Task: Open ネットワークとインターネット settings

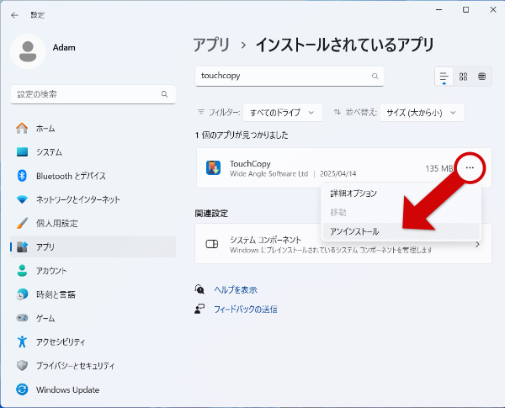Action: point(93,199)
